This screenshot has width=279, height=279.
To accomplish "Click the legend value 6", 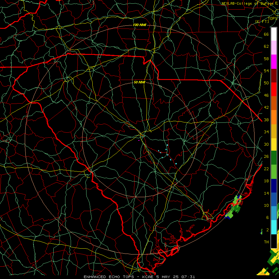I will pos(268,218).
